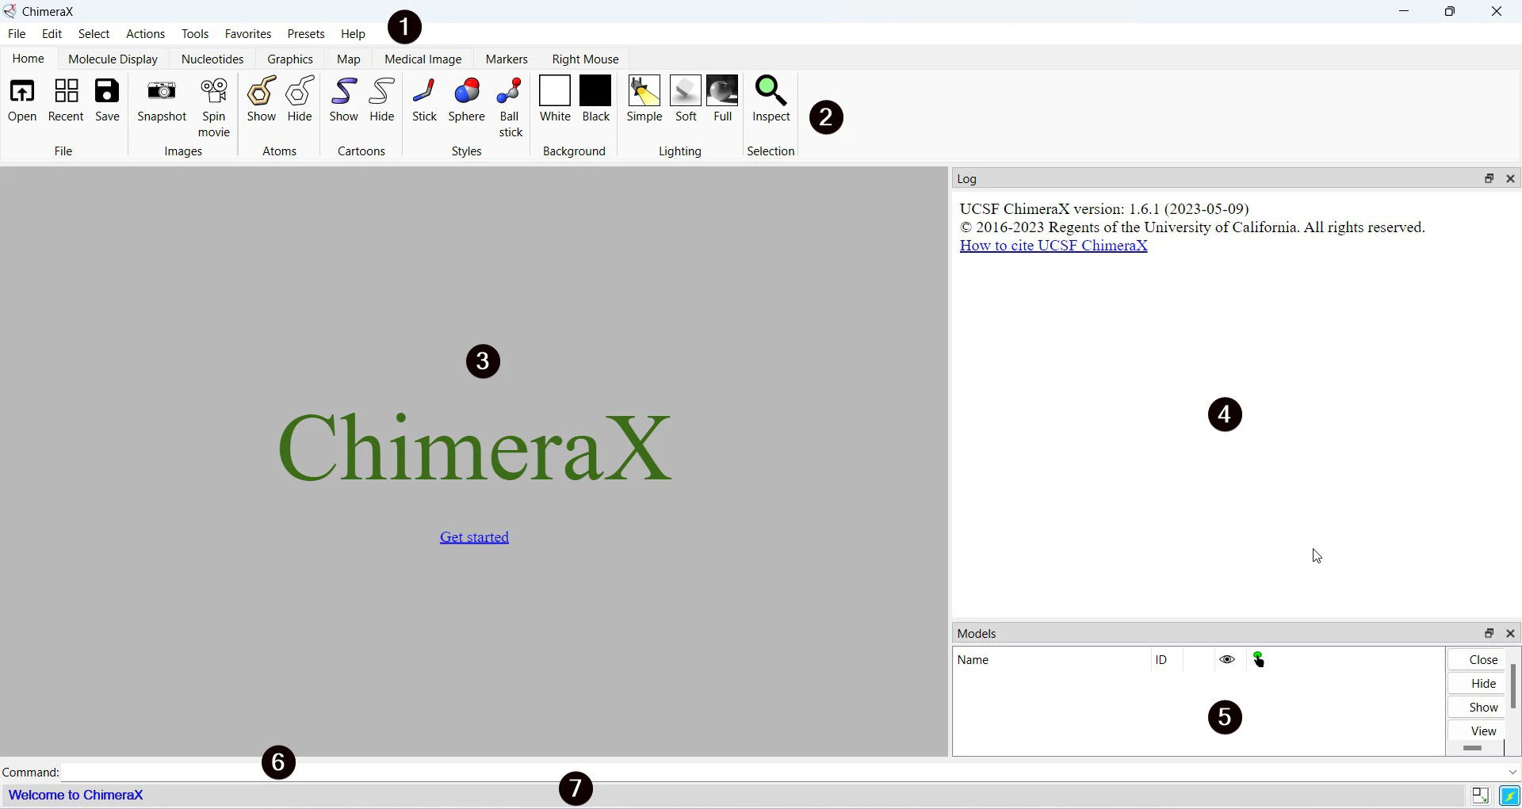Viewport: 1522px width, 809px height.
Task: Undock the Log panel
Action: (x=1489, y=179)
